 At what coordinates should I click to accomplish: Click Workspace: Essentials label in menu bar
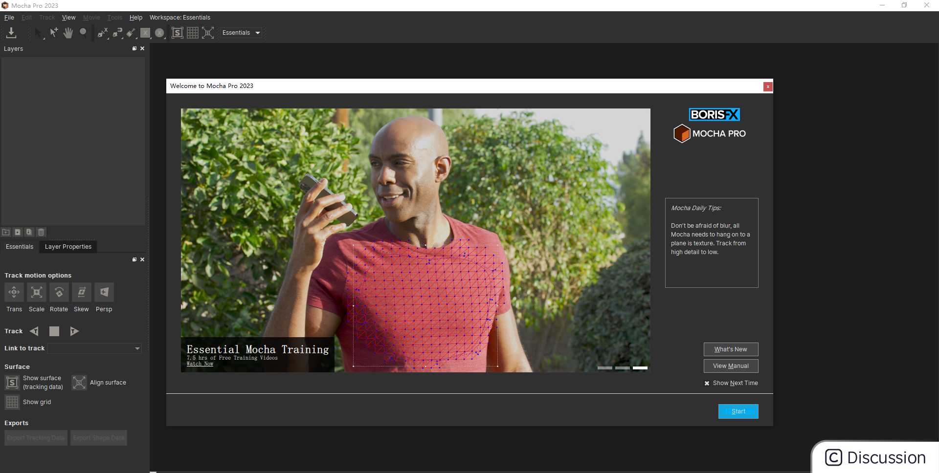tap(180, 18)
